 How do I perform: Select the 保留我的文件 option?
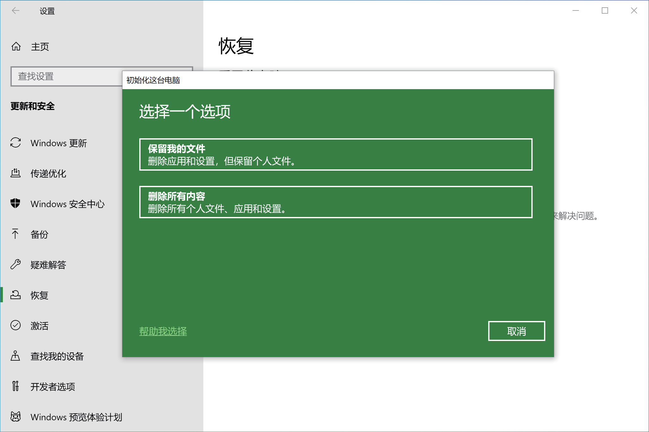click(336, 154)
